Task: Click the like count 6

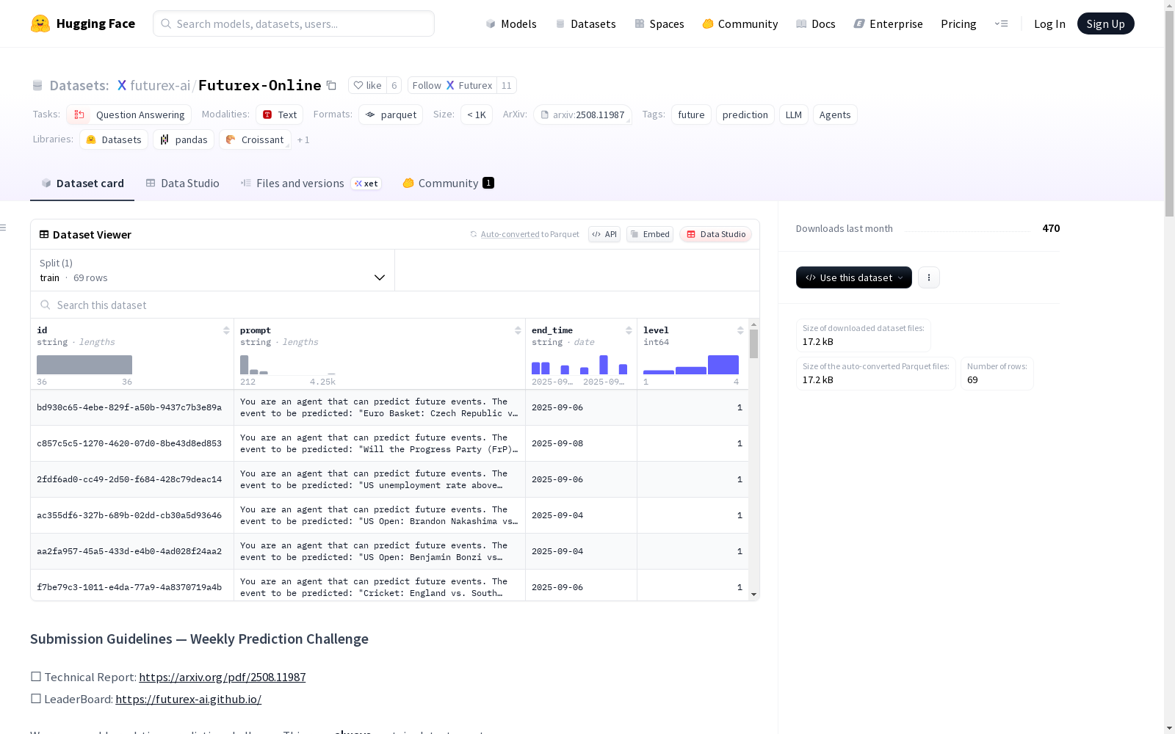Action: coord(394,85)
